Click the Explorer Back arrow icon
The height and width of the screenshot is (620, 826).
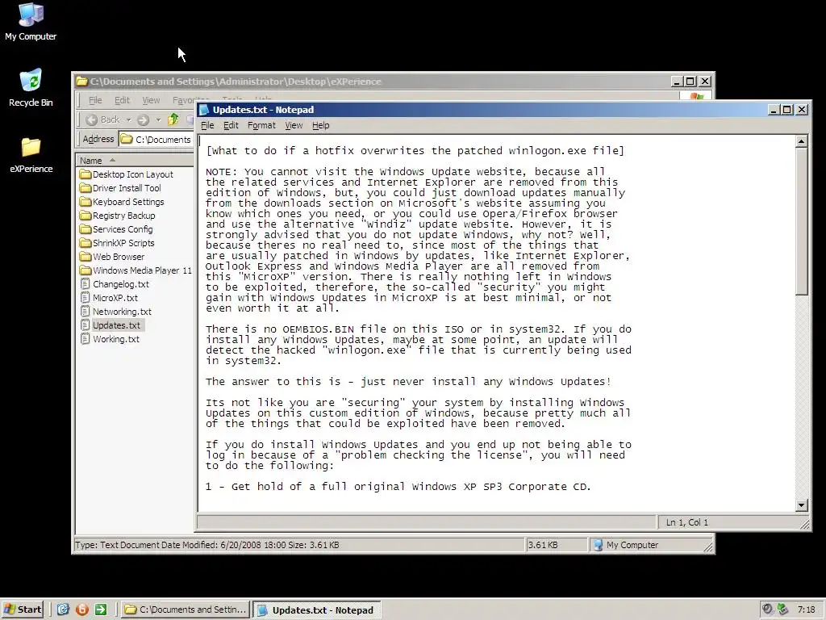[x=92, y=119]
